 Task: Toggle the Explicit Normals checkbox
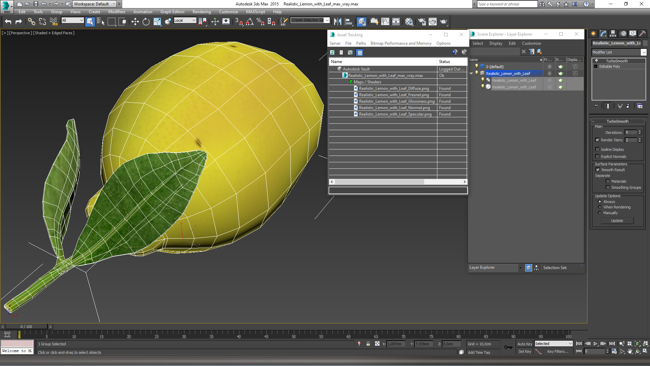597,157
